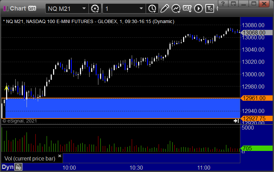Click the SIM mode badge
Viewport: 274px width, 172px height.
(x=32, y=8)
